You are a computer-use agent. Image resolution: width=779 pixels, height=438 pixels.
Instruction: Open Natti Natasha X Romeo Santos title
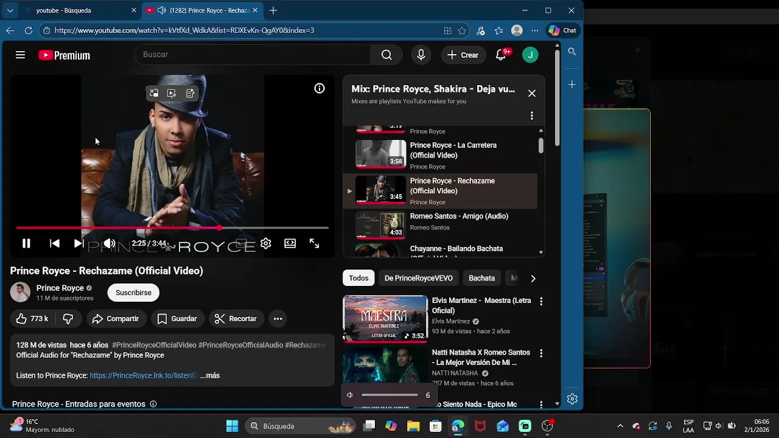pyautogui.click(x=481, y=358)
